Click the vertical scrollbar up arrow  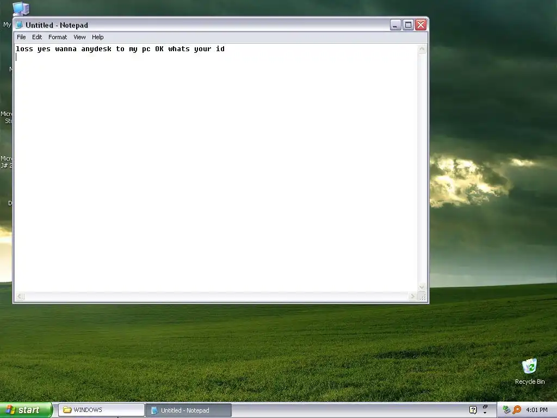click(x=422, y=49)
